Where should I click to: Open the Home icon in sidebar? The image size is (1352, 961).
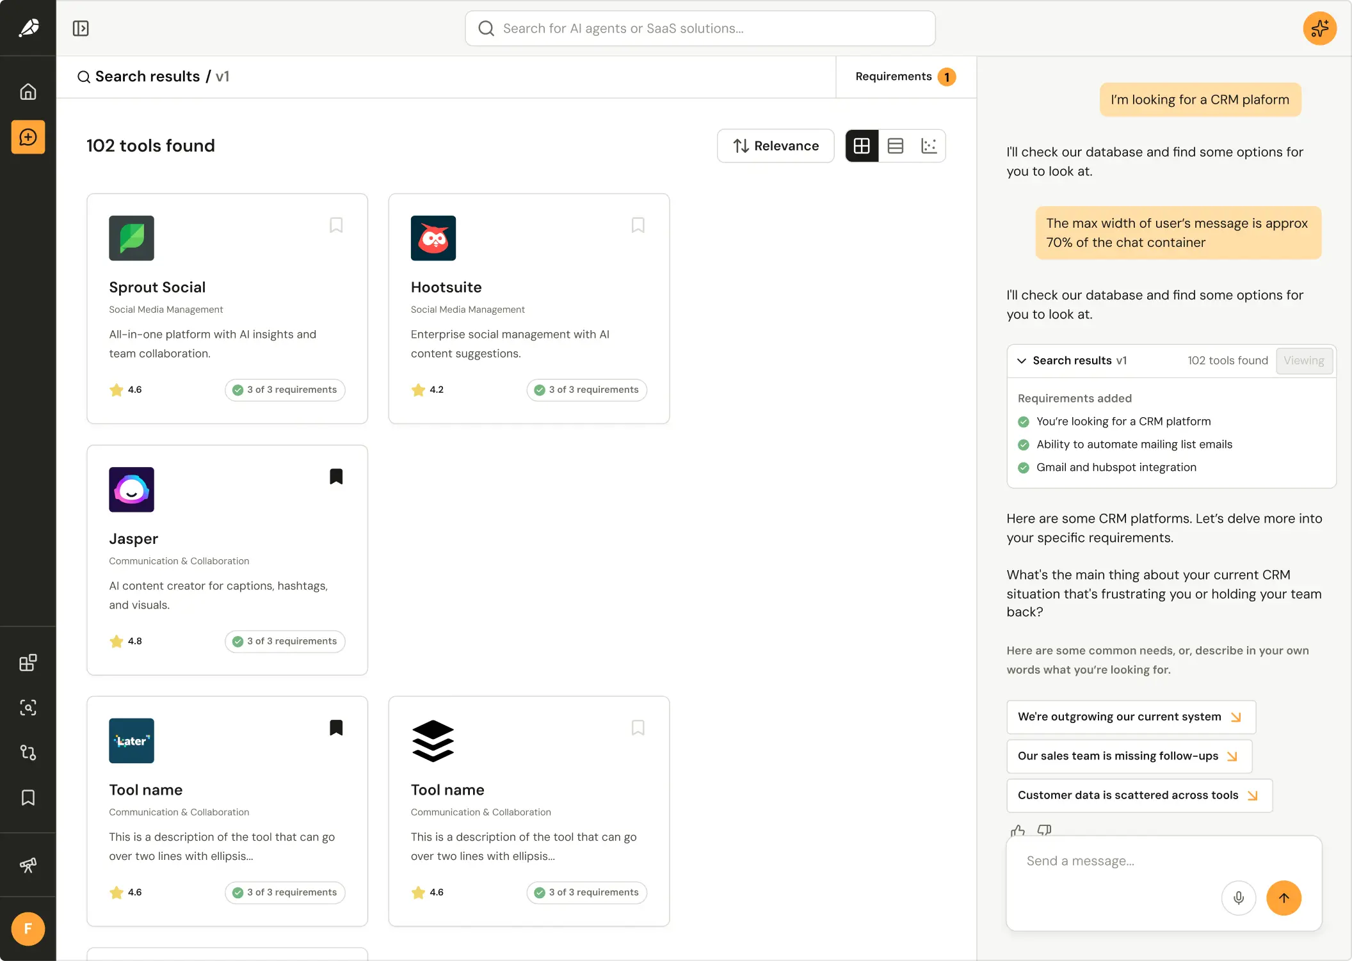click(x=28, y=91)
